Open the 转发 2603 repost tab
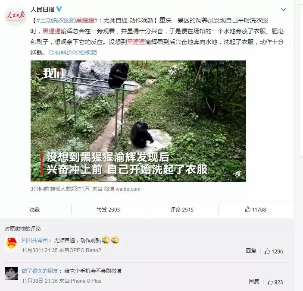This screenshot has width=303, height=291. [108, 210]
